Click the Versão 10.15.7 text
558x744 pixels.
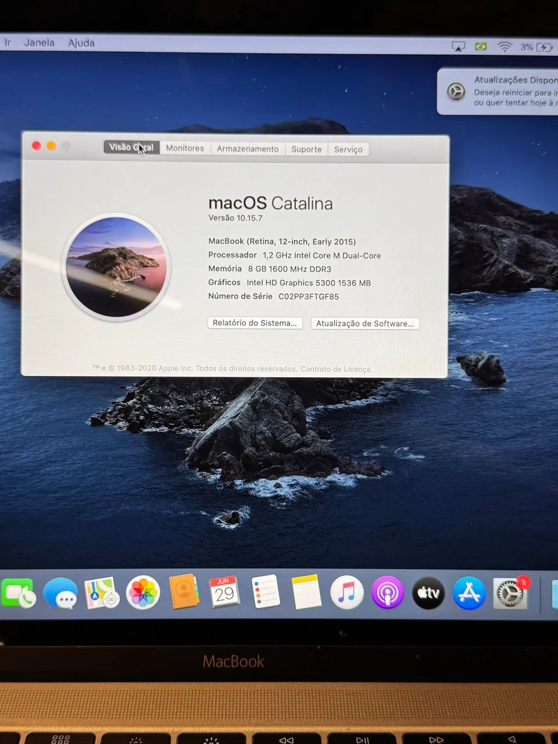tap(235, 218)
